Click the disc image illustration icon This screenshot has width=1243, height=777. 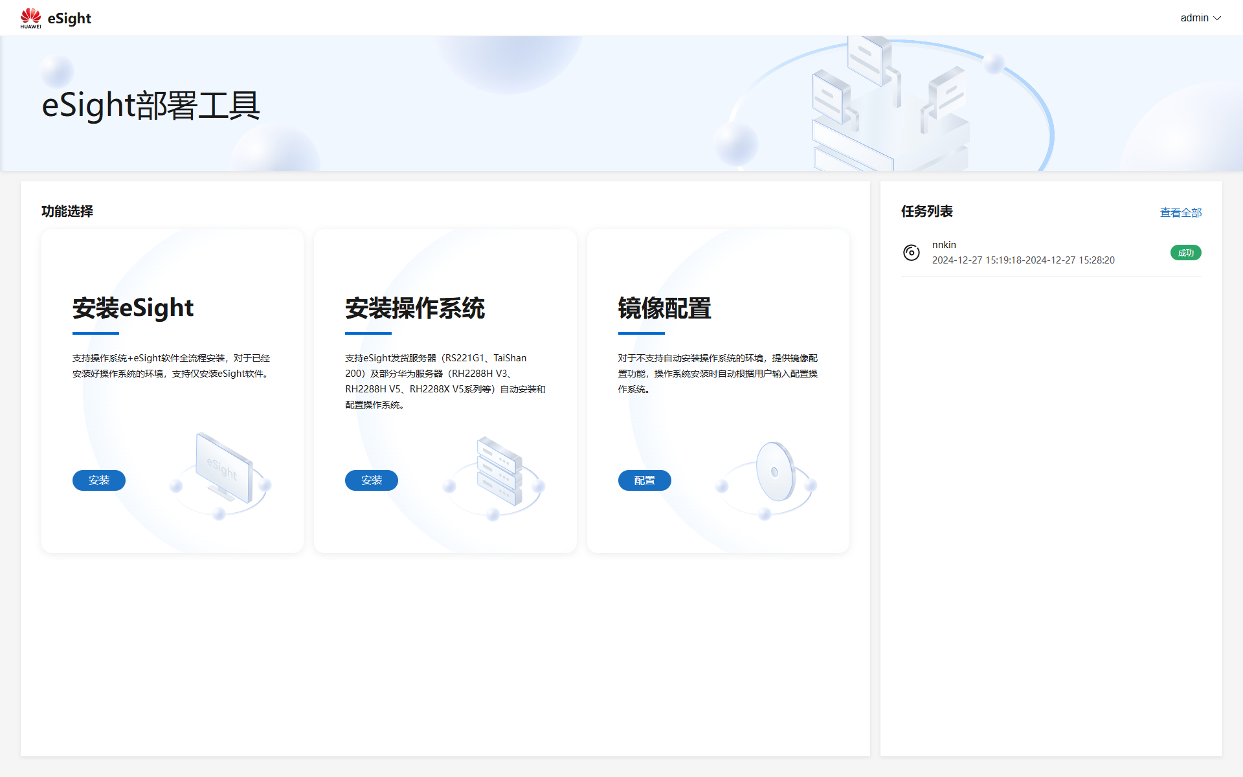775,473
